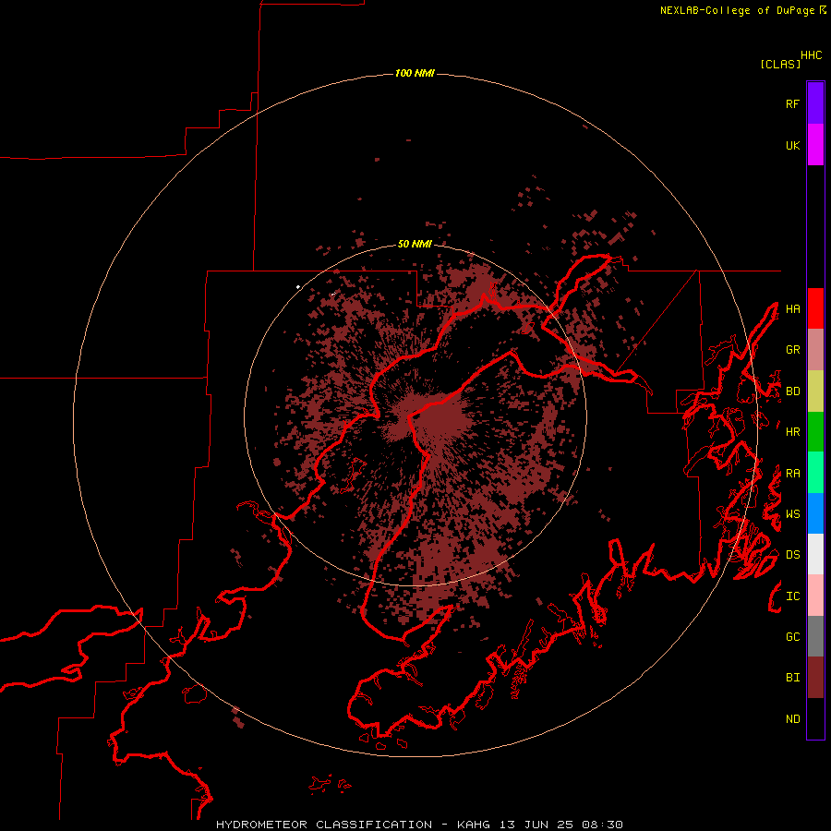Click the HR green legend swatch
This screenshot has height=831, width=831.
815,432
